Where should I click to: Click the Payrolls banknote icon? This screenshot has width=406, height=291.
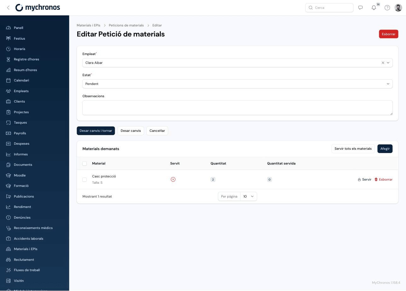tap(9, 133)
